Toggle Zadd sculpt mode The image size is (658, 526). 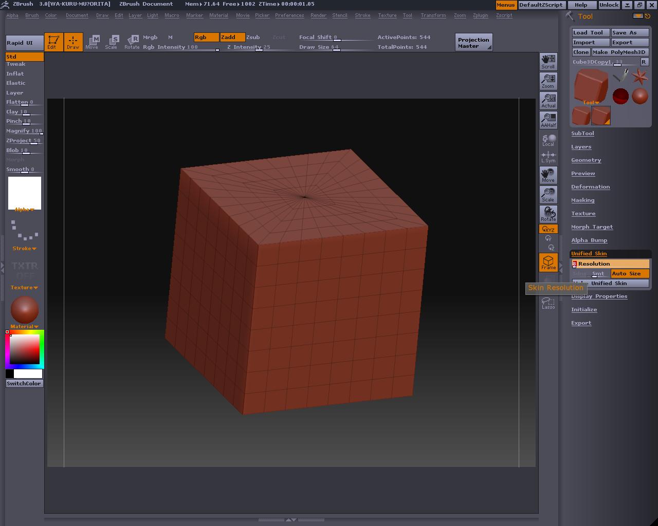coord(232,37)
